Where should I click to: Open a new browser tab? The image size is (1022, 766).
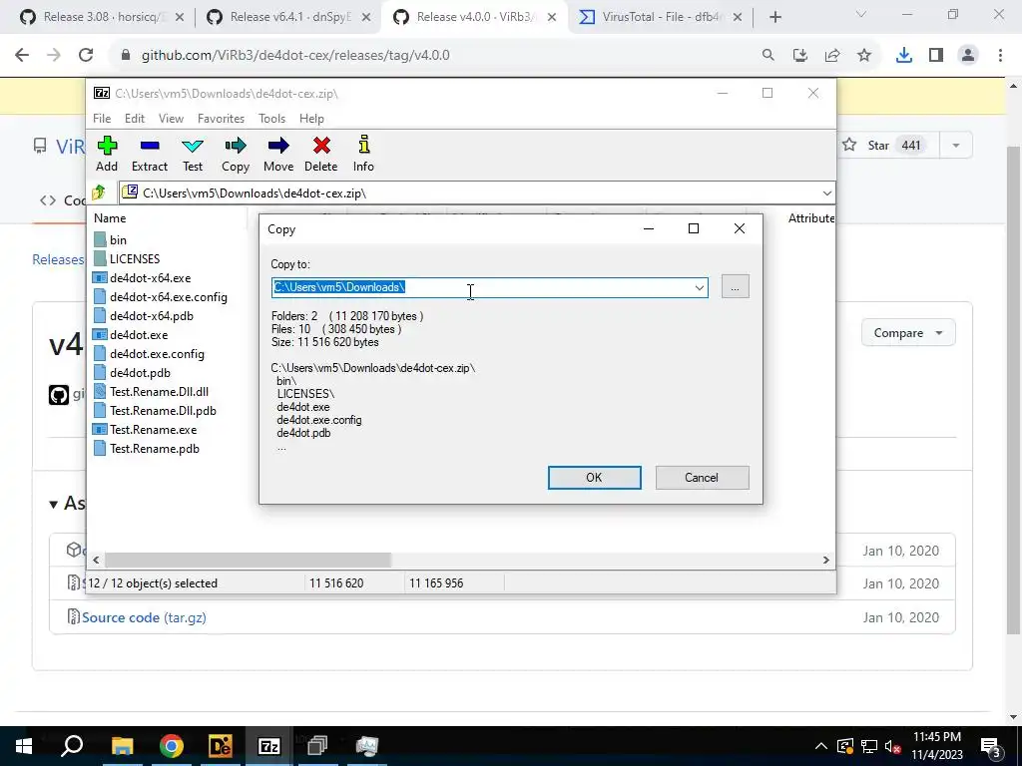tap(774, 17)
